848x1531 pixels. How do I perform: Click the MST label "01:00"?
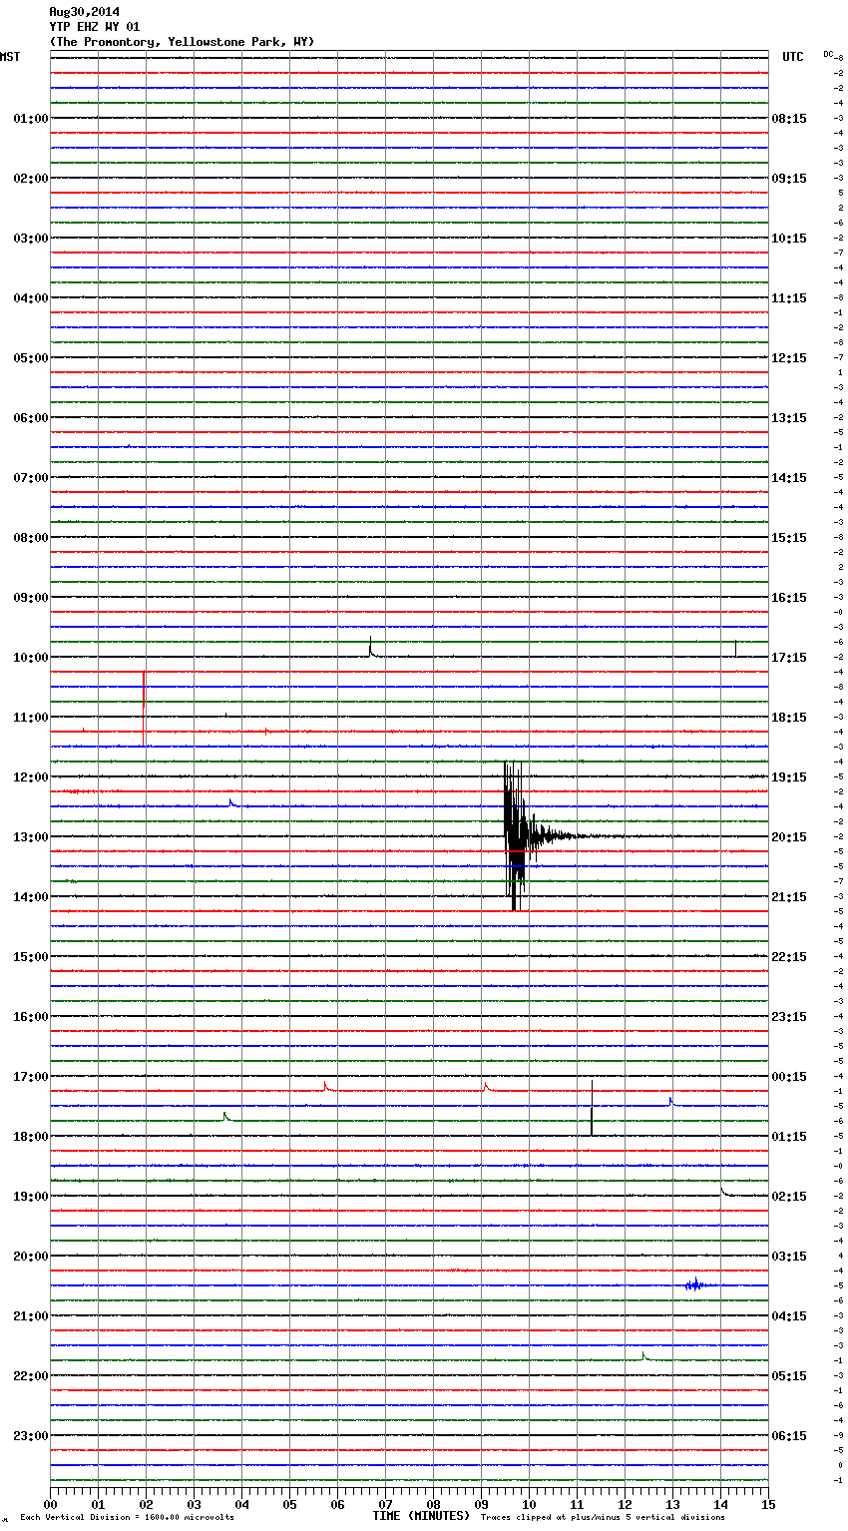[x=31, y=119]
